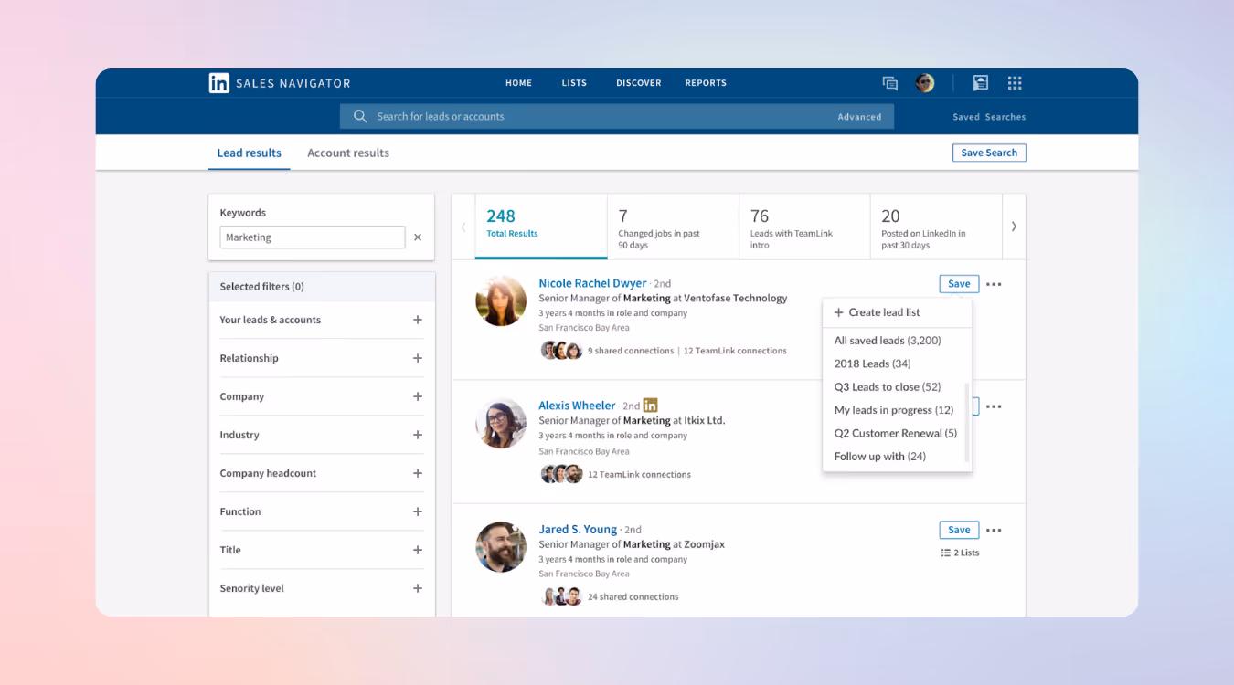The height and width of the screenshot is (685, 1234).
Task: Open Nicole Rachel Dwyer's profile photo
Action: [x=501, y=300]
